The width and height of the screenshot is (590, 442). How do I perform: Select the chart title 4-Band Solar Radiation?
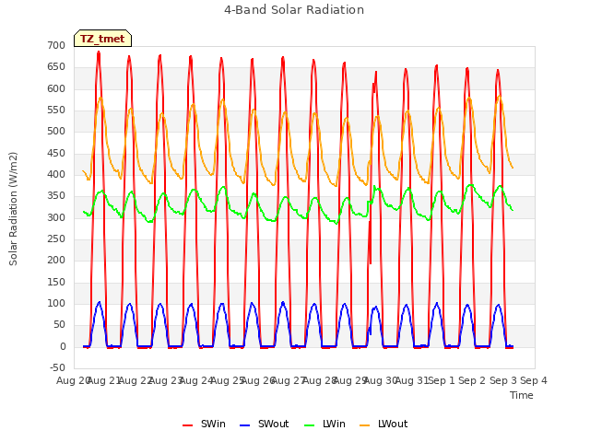click(x=294, y=10)
